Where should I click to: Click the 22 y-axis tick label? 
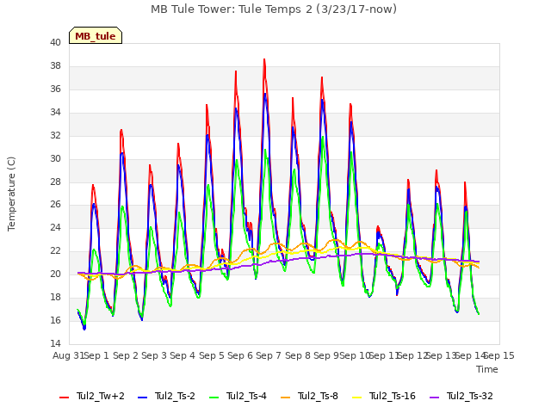coord(55,250)
